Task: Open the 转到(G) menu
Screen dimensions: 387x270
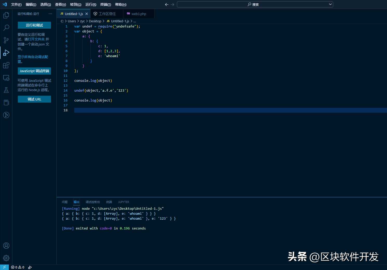Action: click(x=76, y=4)
